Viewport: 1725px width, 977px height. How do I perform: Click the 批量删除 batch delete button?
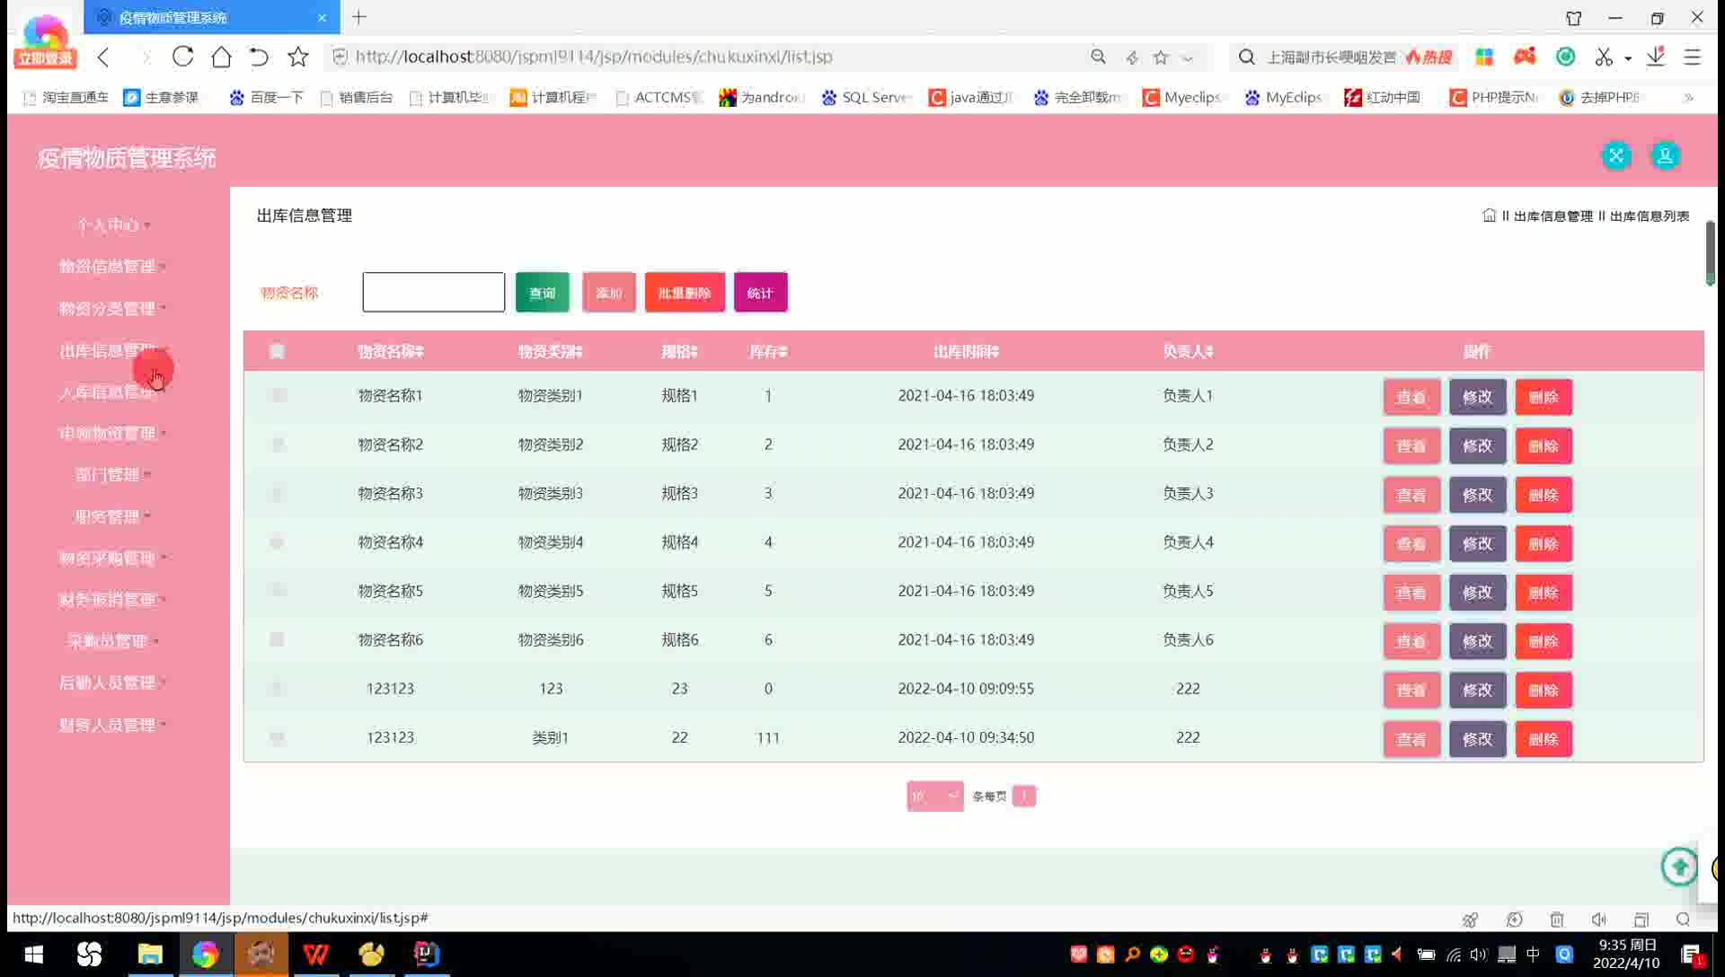[685, 293]
